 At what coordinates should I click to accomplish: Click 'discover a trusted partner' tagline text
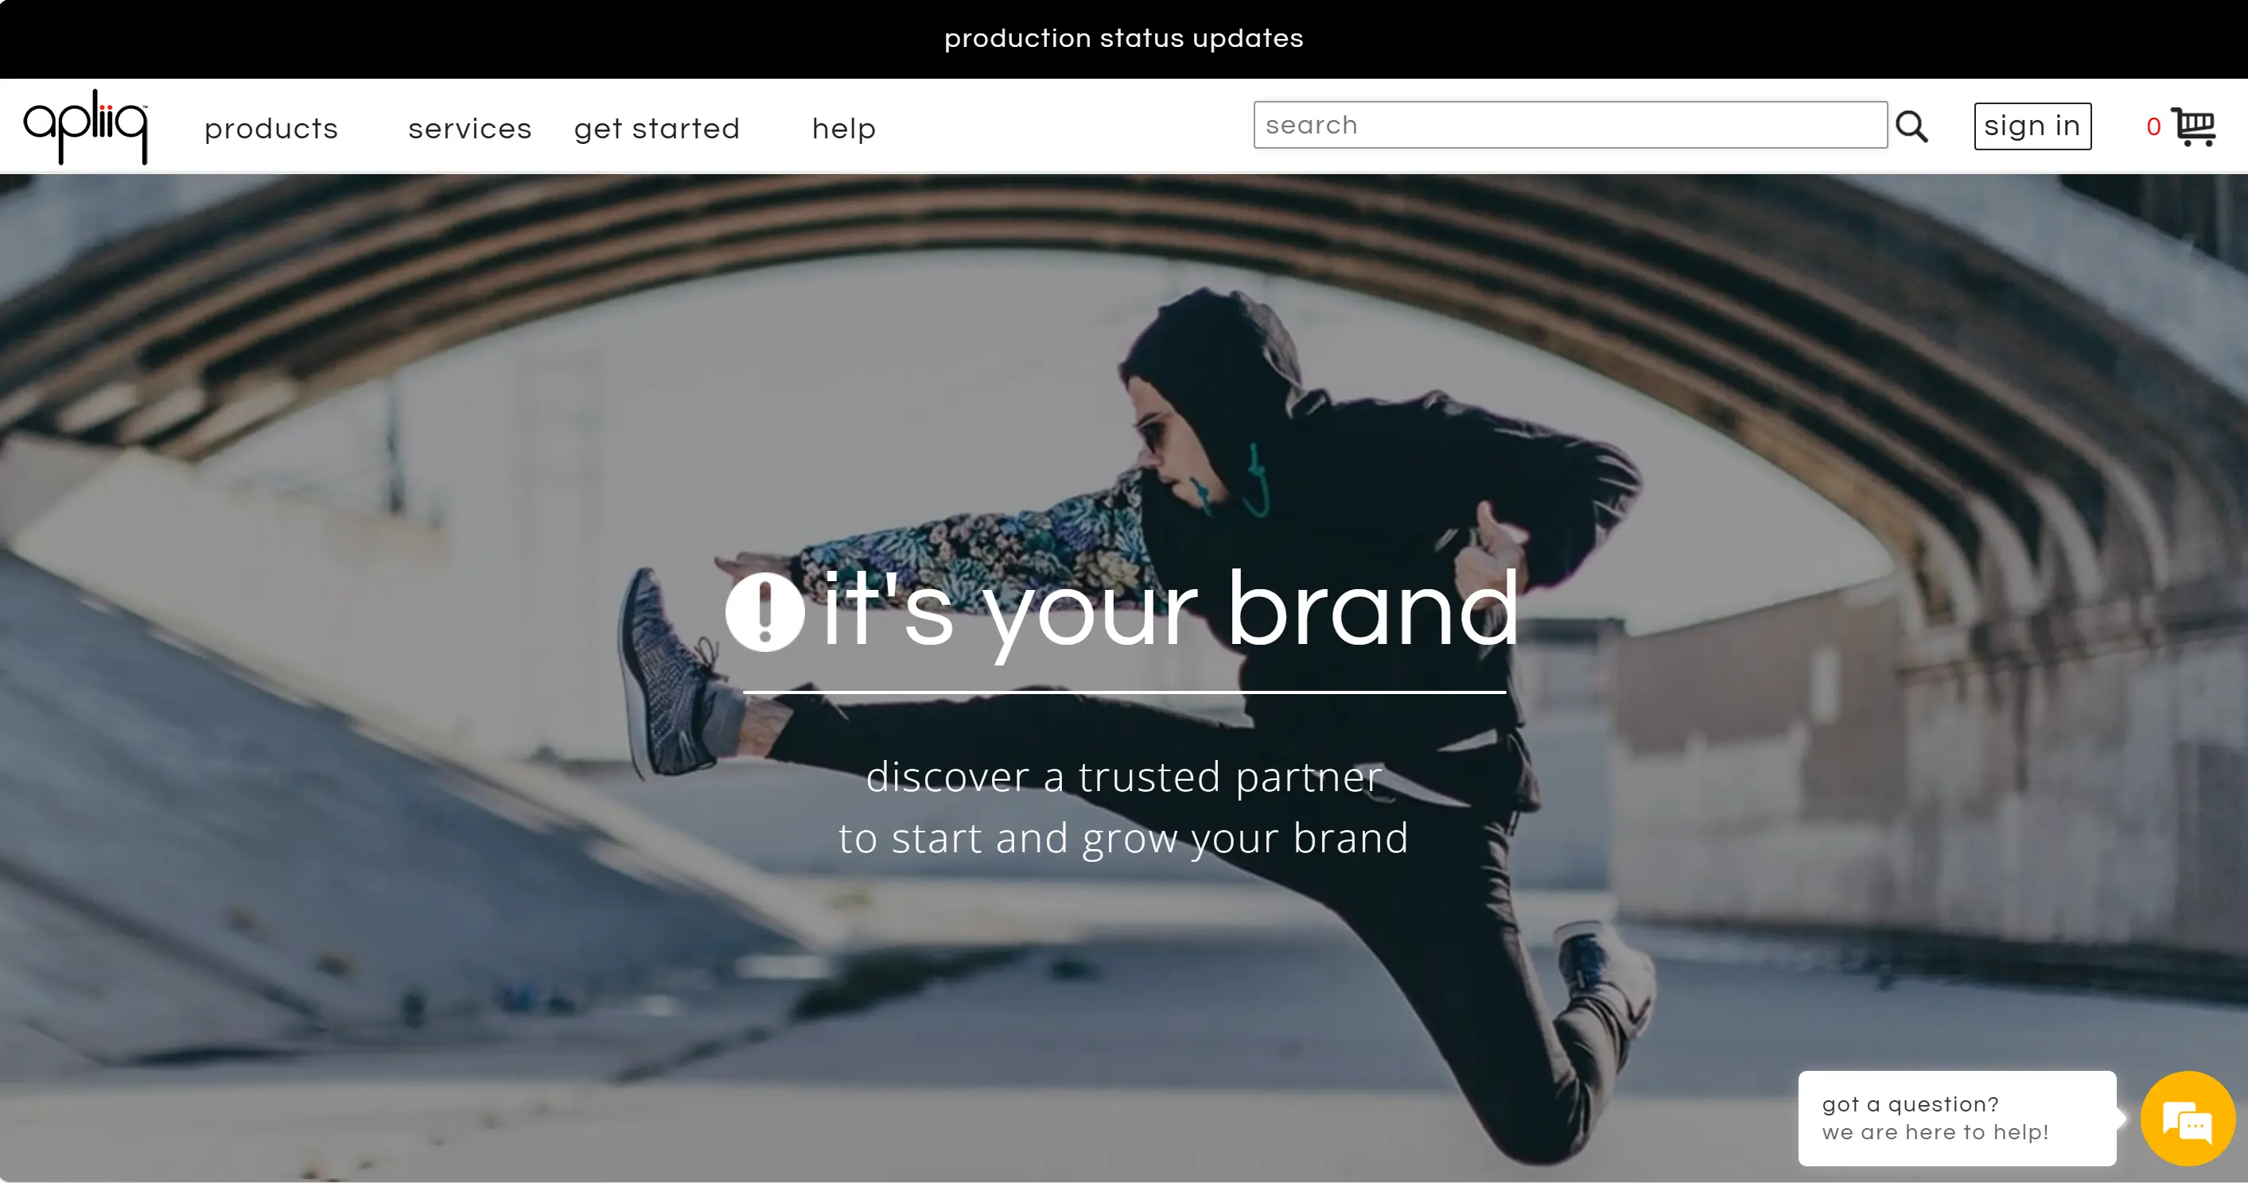coord(1124,777)
